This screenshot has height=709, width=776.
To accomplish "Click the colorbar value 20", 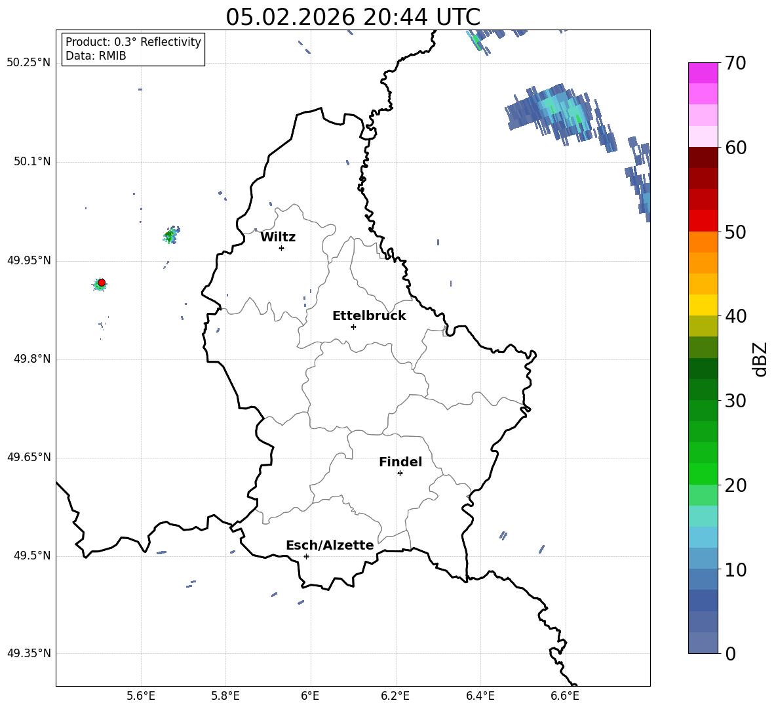I will (735, 485).
